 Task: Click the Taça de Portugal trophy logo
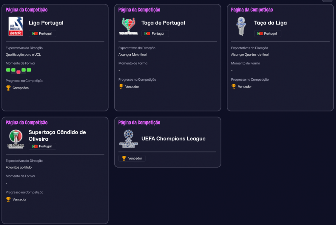pyautogui.click(x=128, y=26)
